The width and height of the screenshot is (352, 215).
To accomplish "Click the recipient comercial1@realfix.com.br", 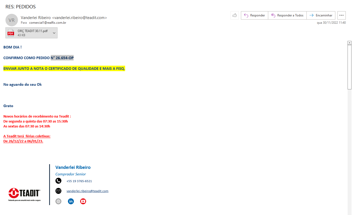I will coord(48,23).
